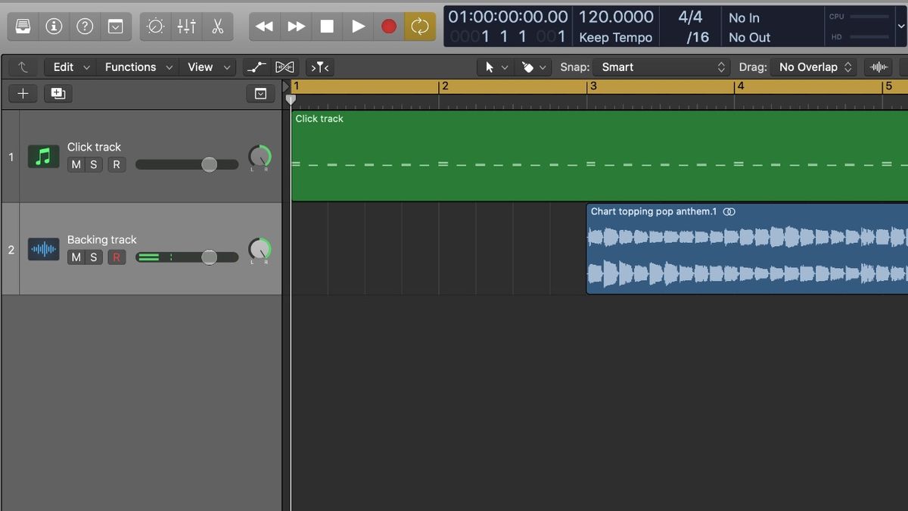Open the pointer tool dropdown

pyautogui.click(x=495, y=67)
